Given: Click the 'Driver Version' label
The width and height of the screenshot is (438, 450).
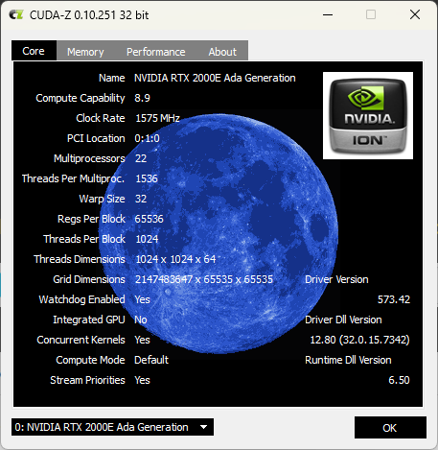Looking at the screenshot, I should coord(336,279).
